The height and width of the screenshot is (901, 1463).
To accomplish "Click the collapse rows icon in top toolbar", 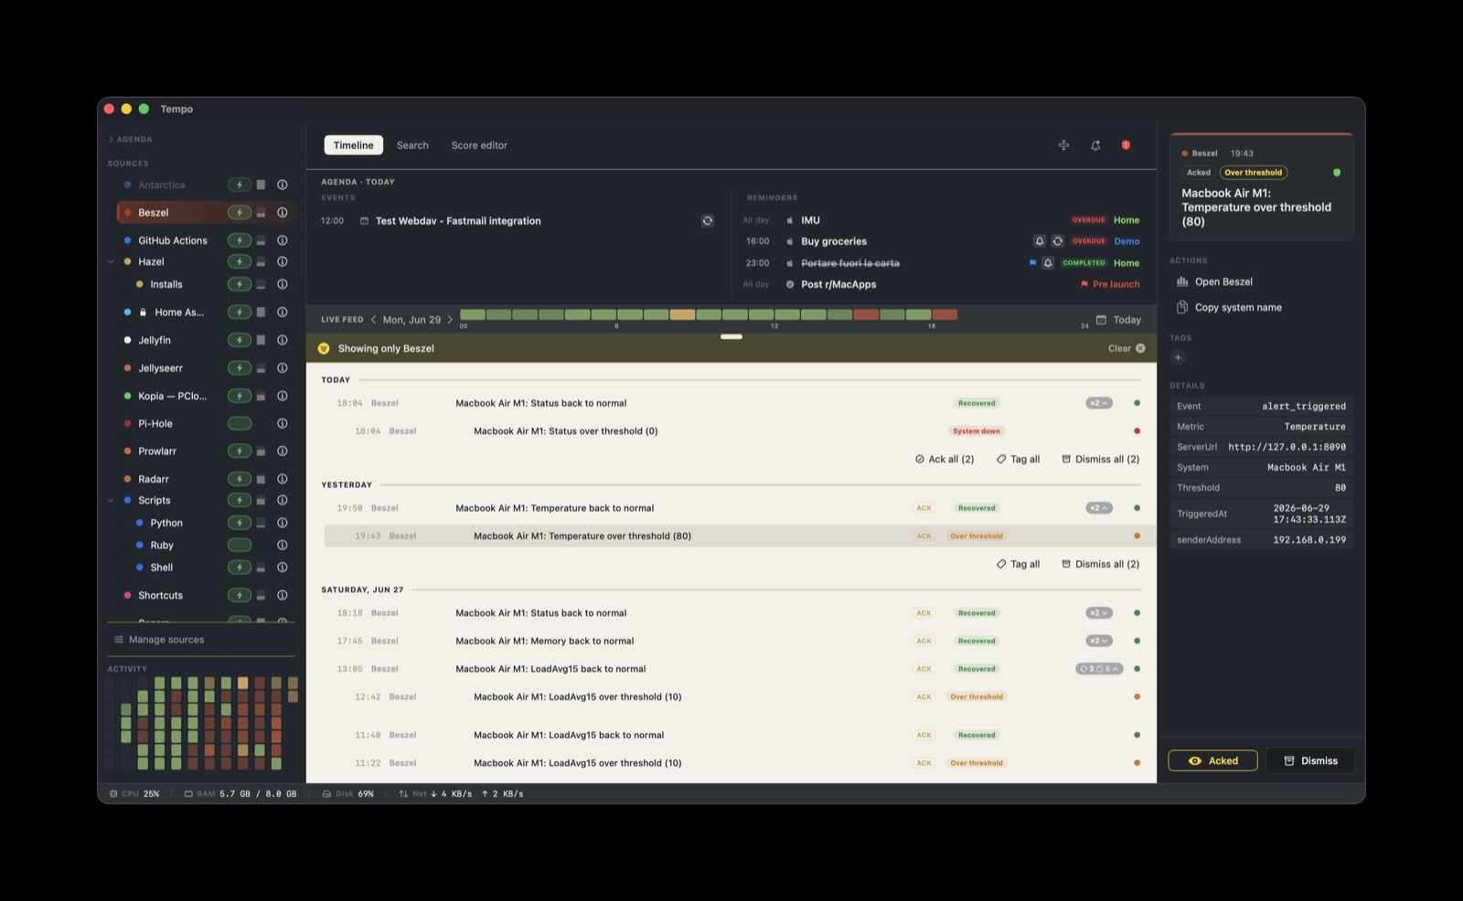I will [1063, 145].
